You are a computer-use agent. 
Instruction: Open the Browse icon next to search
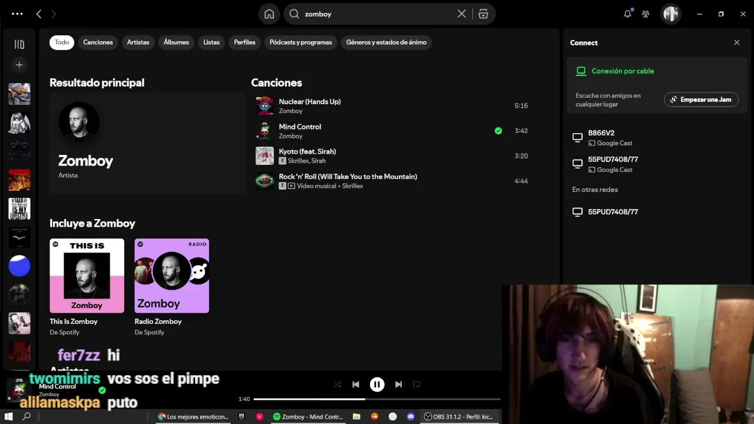click(483, 14)
